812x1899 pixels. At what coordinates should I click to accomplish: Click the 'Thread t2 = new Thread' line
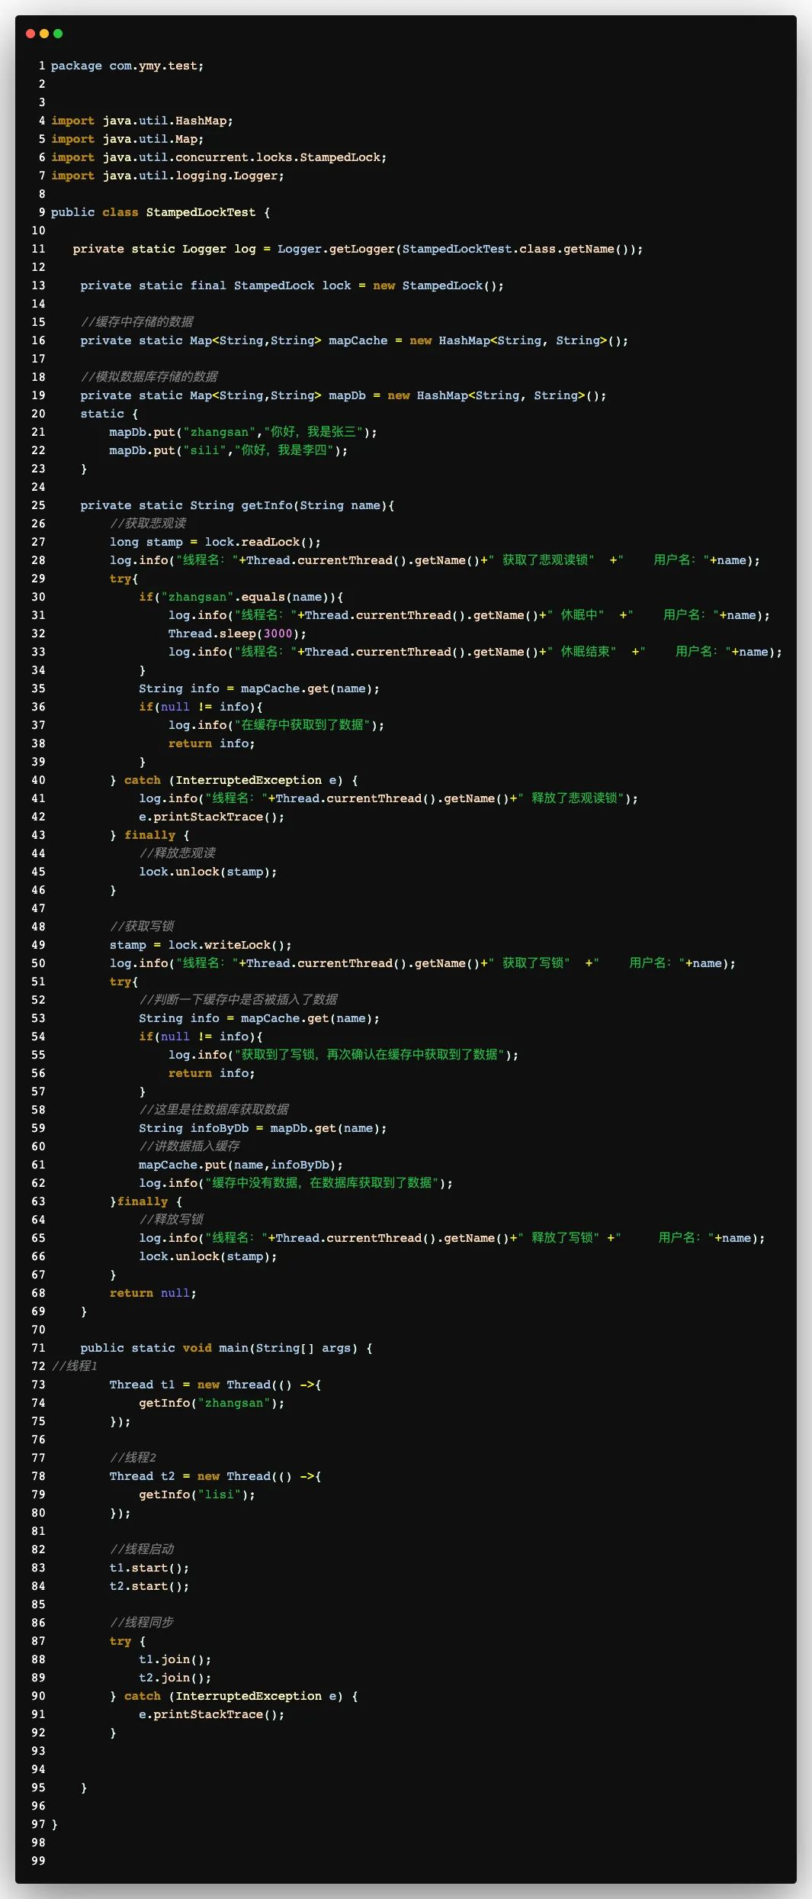[x=215, y=1476]
